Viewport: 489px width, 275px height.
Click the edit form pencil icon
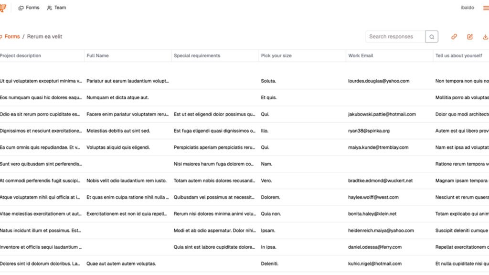[470, 37]
